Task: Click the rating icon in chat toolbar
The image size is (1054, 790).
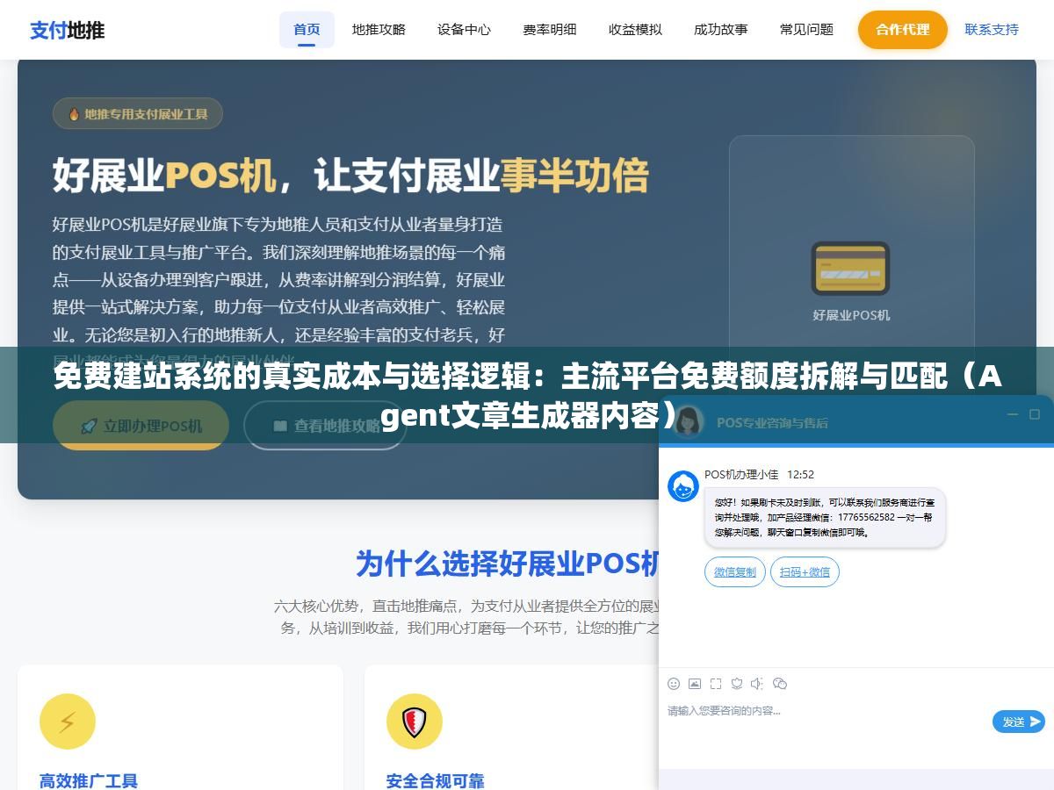Action: click(737, 684)
